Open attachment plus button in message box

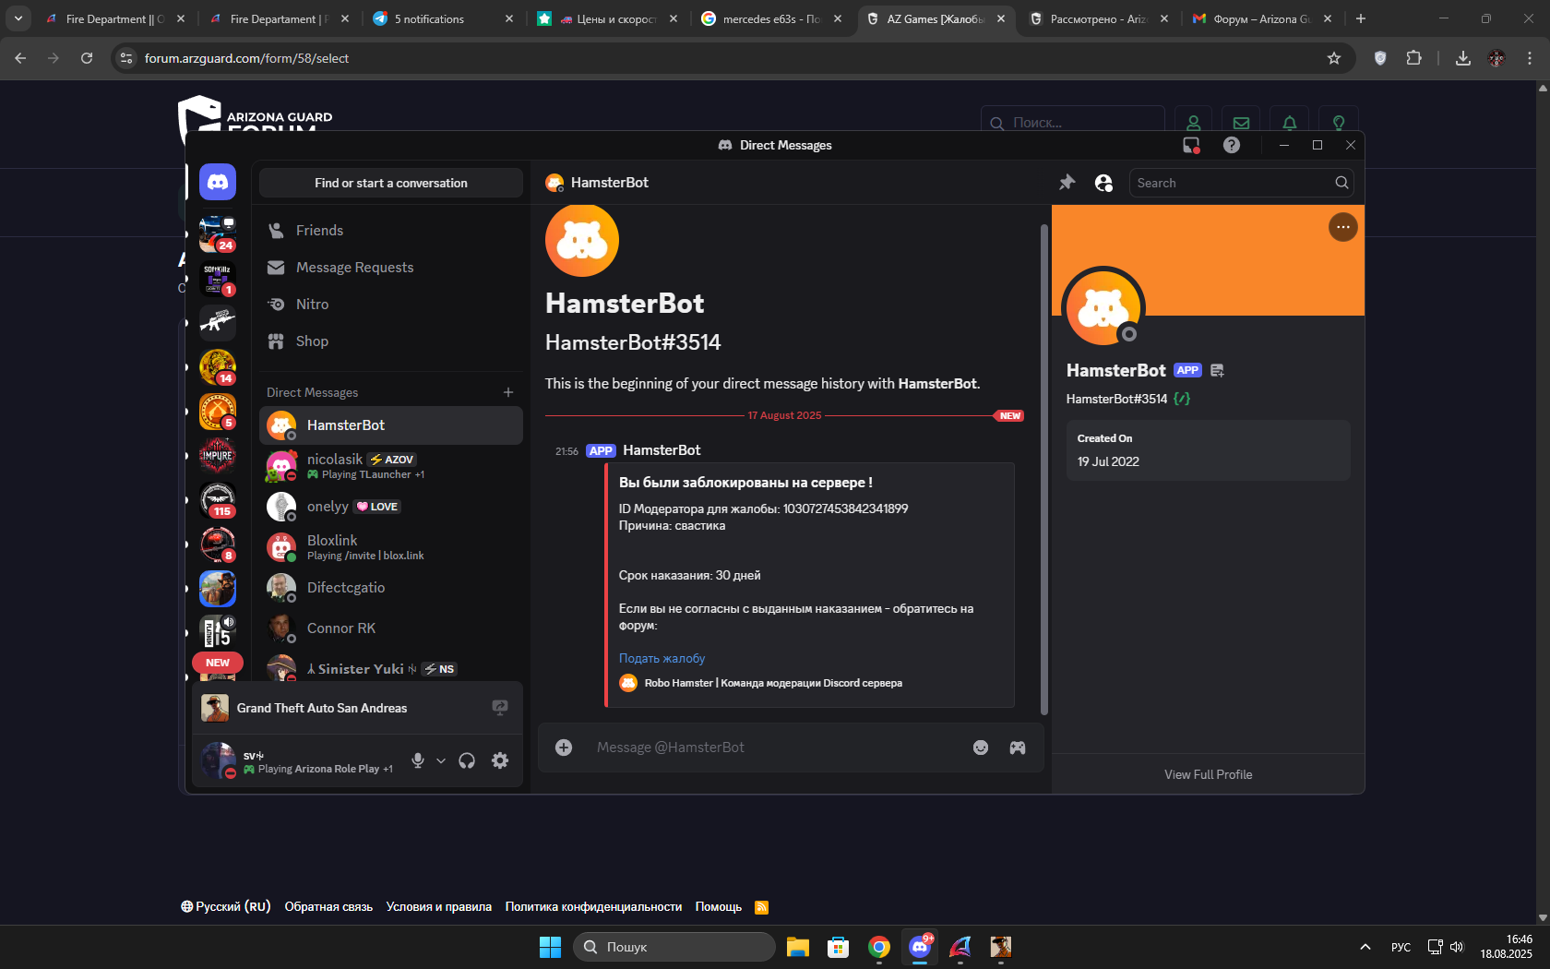[564, 748]
